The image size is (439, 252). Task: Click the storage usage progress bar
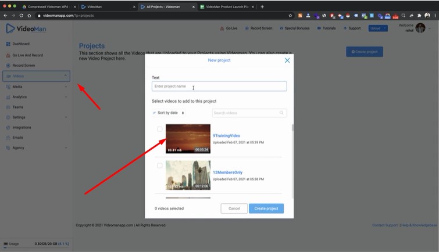tap(37, 247)
